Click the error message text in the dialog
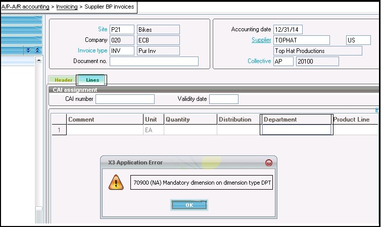381x227 pixels. [202, 183]
